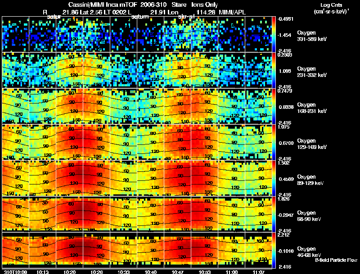Select the Oxygen 68-90 keV panel at 11:00
The image size is (360, 274).
(x=232, y=214)
